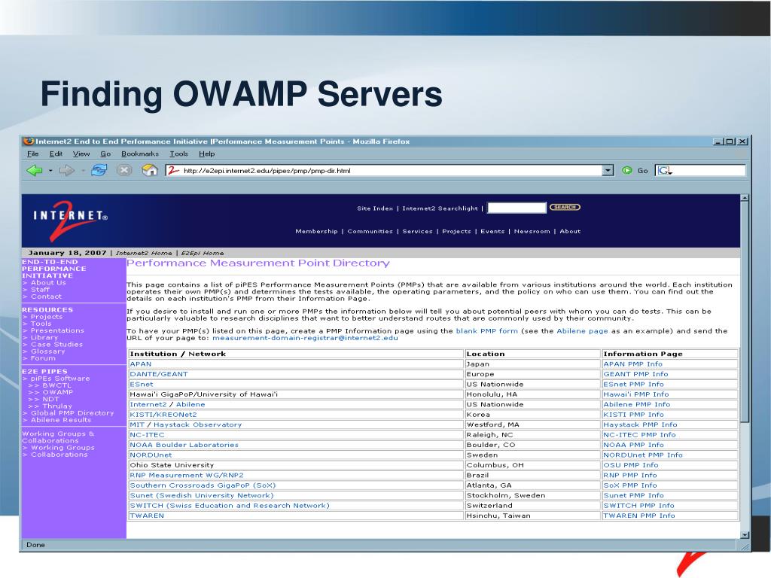Click the 'January 18, 2007' date text

pyautogui.click(x=67, y=253)
